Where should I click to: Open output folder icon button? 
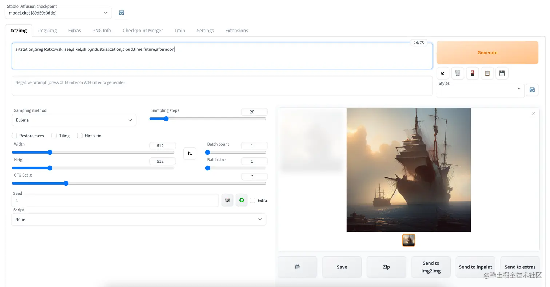(x=298, y=267)
